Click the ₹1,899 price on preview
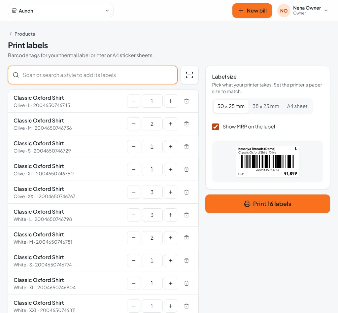This screenshot has width=338, height=313. tap(290, 174)
